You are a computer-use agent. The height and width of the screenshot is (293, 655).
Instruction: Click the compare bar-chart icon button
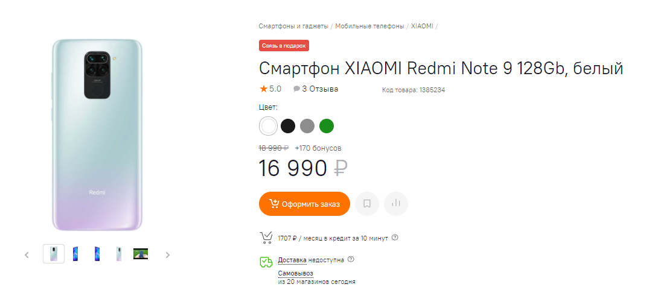click(396, 204)
